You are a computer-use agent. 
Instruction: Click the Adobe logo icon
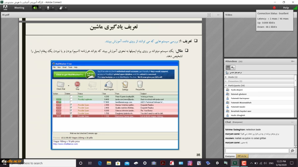[x=5, y=8]
